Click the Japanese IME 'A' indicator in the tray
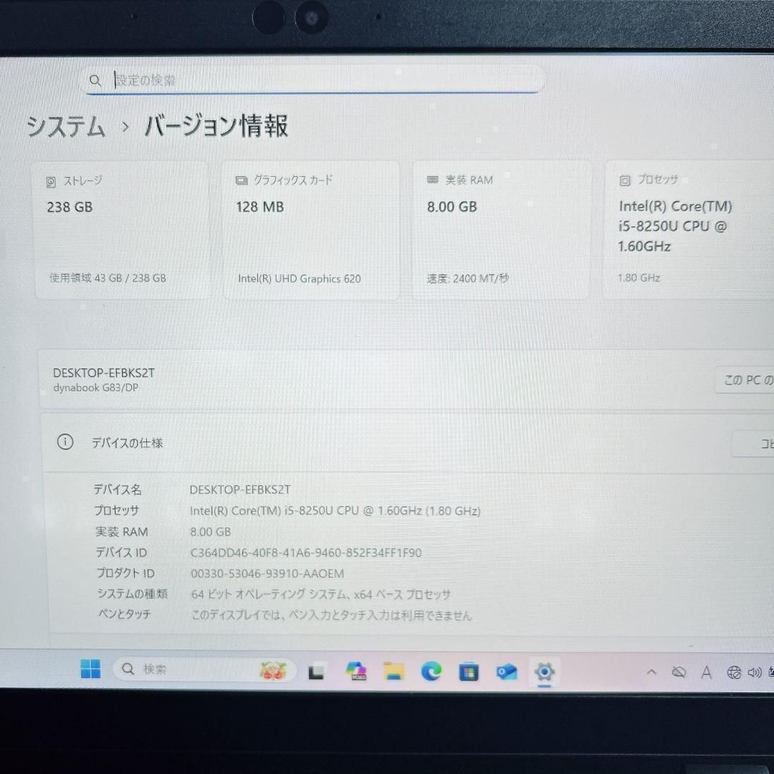Screen dimensions: 774x774 (x=707, y=672)
